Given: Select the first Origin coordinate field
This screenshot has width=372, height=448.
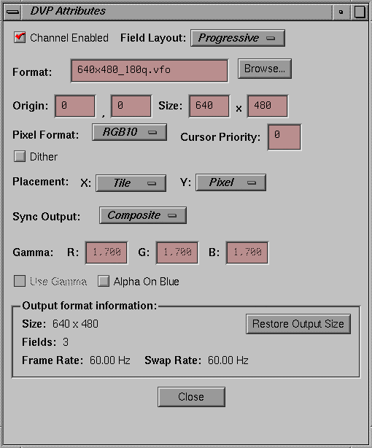Looking at the screenshot, I should 75,107.
